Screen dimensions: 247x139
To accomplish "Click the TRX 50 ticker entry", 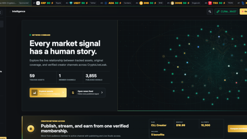I will pyautogui.click(x=219, y=3).
